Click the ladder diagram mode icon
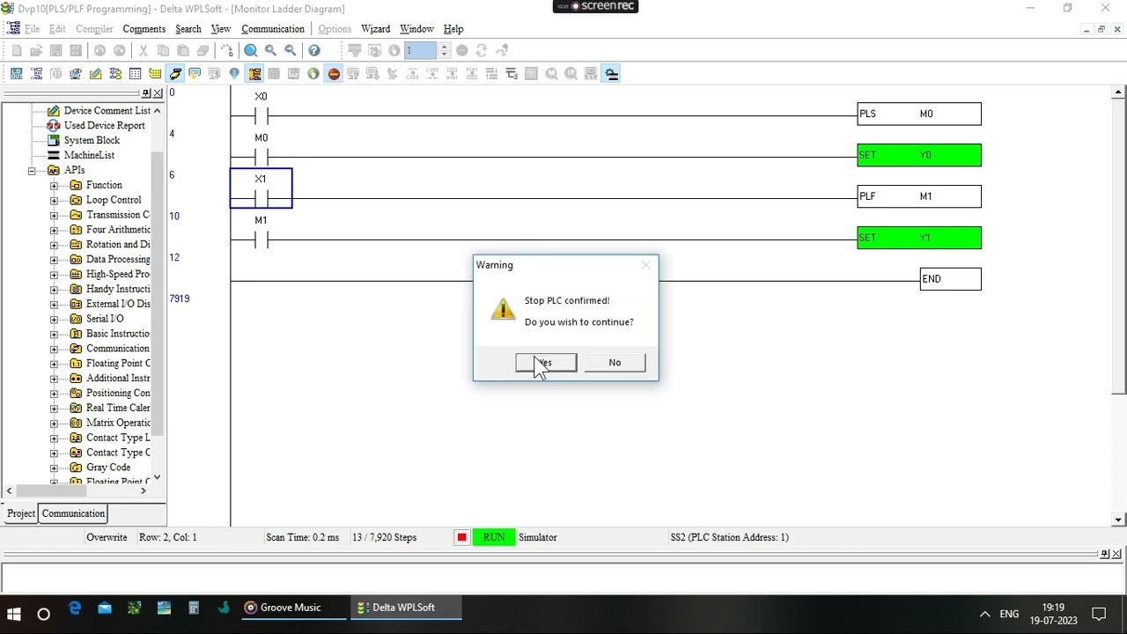The image size is (1127, 634). pos(36,74)
